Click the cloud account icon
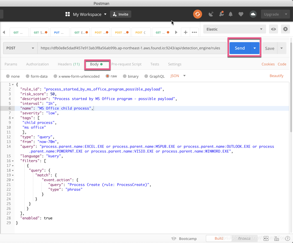Image resolution: width=293 pixels, height=243 pixels. pyautogui.click(x=253, y=14)
